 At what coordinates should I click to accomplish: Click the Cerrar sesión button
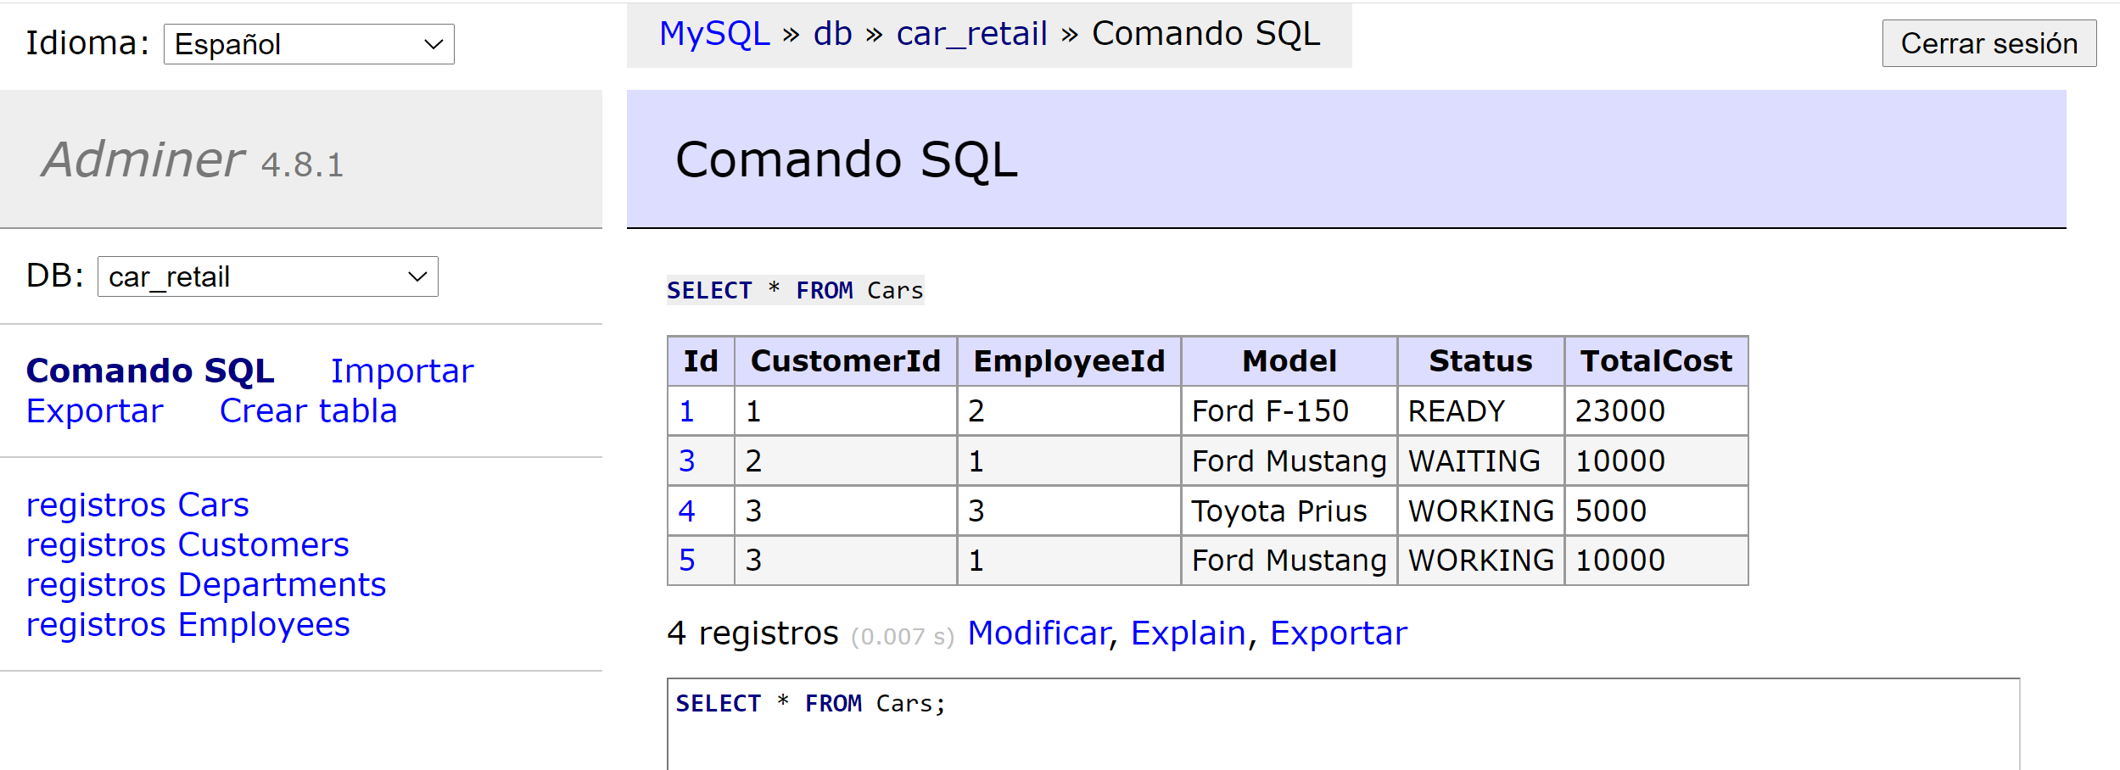pos(1989,43)
